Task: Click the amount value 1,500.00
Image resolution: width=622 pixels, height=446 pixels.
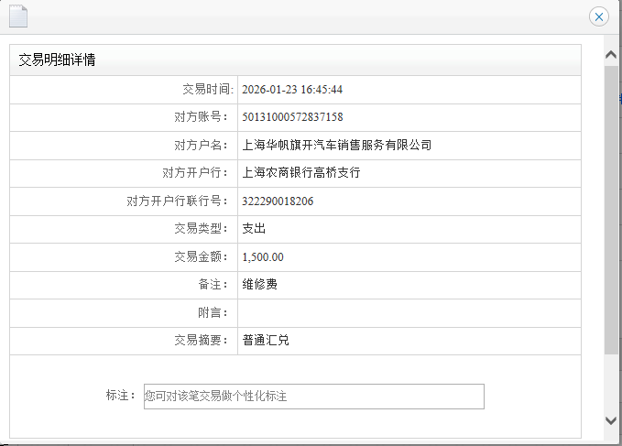Action: tap(263, 257)
